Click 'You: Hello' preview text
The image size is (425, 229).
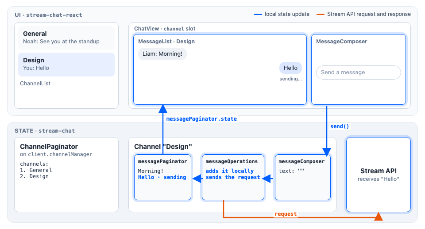coord(36,68)
